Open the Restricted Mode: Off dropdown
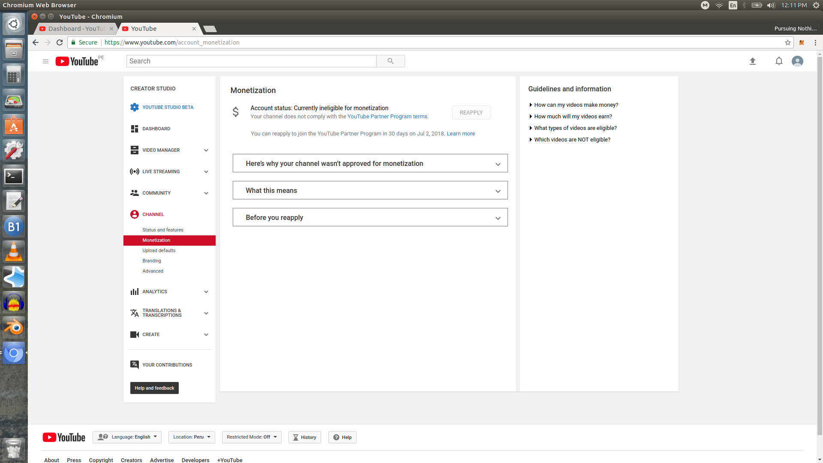Screen dimensions: 823x463 pyautogui.click(x=252, y=437)
